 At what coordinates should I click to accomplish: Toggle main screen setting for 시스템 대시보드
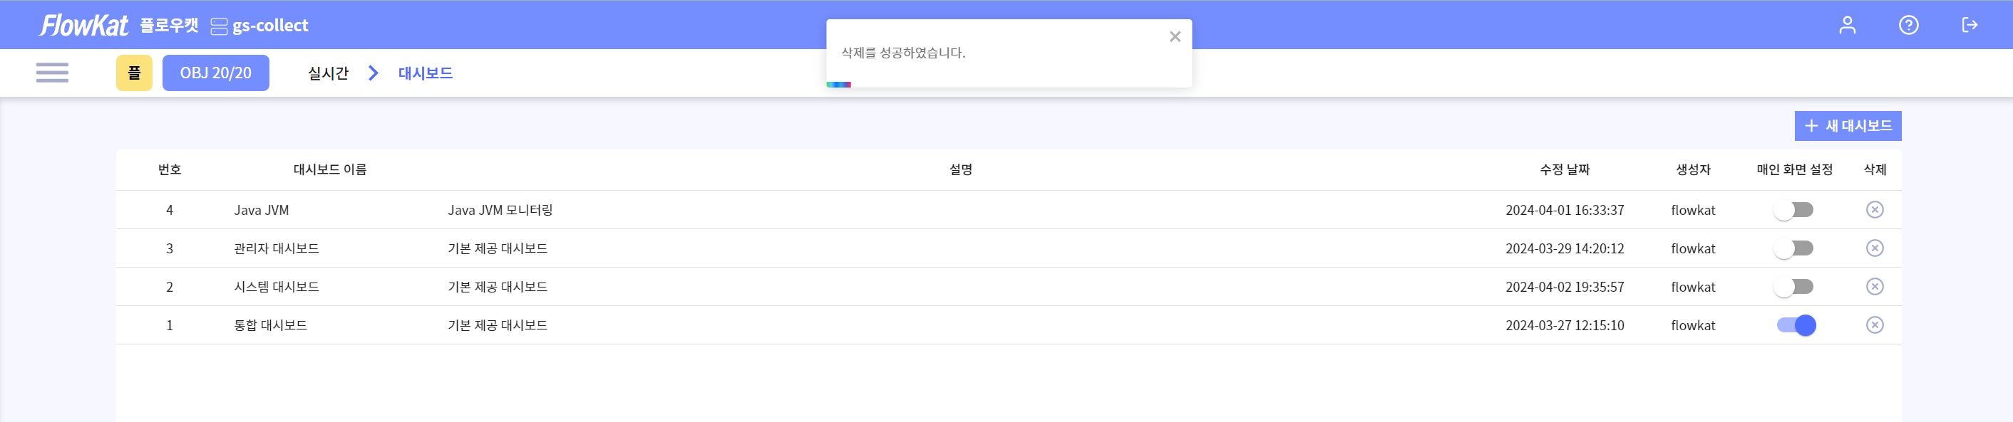(x=1793, y=286)
